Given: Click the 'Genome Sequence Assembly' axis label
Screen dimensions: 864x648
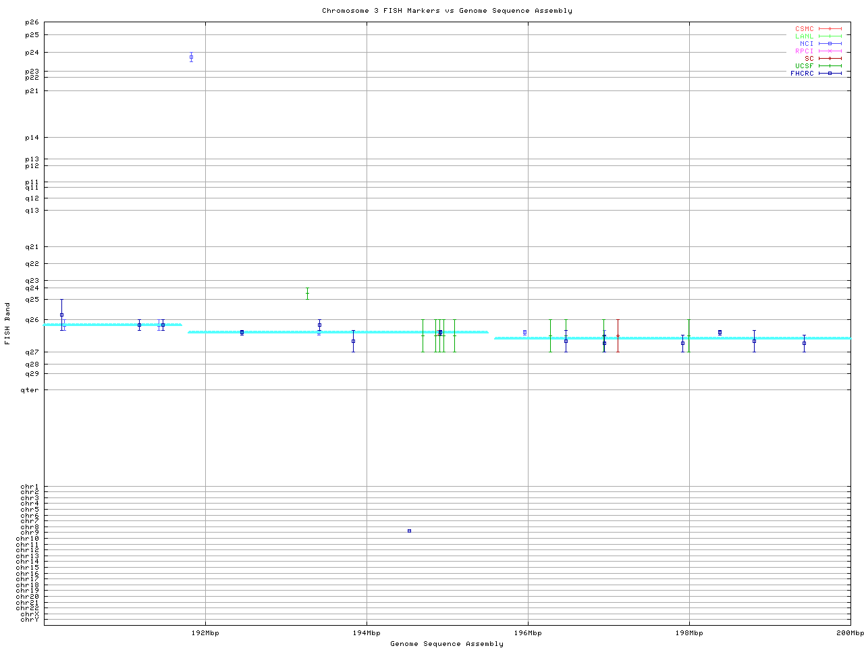Looking at the screenshot, I should [x=447, y=644].
